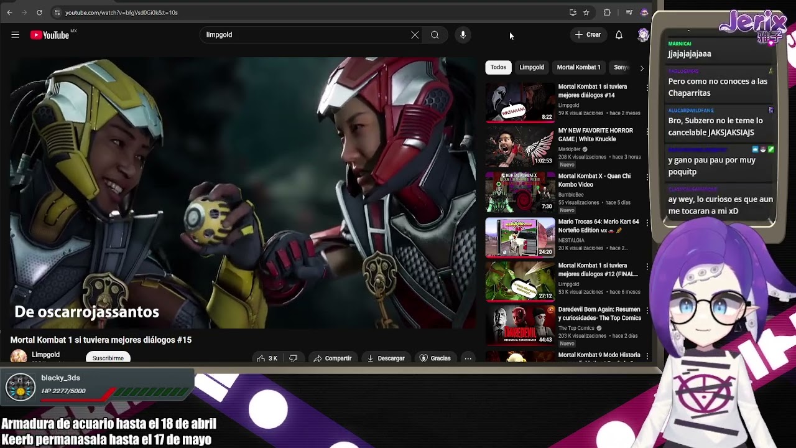
Task: Go forward in the browser
Action: [24, 12]
